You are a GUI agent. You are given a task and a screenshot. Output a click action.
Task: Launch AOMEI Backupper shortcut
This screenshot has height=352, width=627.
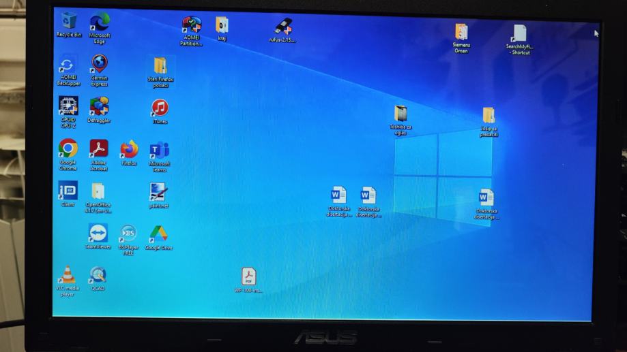68,71
